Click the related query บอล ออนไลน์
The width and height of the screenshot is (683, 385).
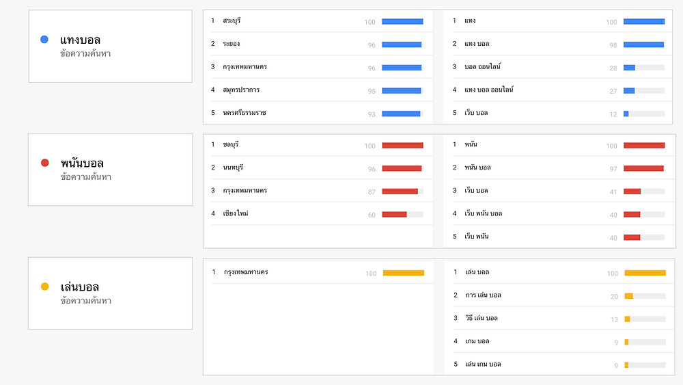pyautogui.click(x=482, y=67)
